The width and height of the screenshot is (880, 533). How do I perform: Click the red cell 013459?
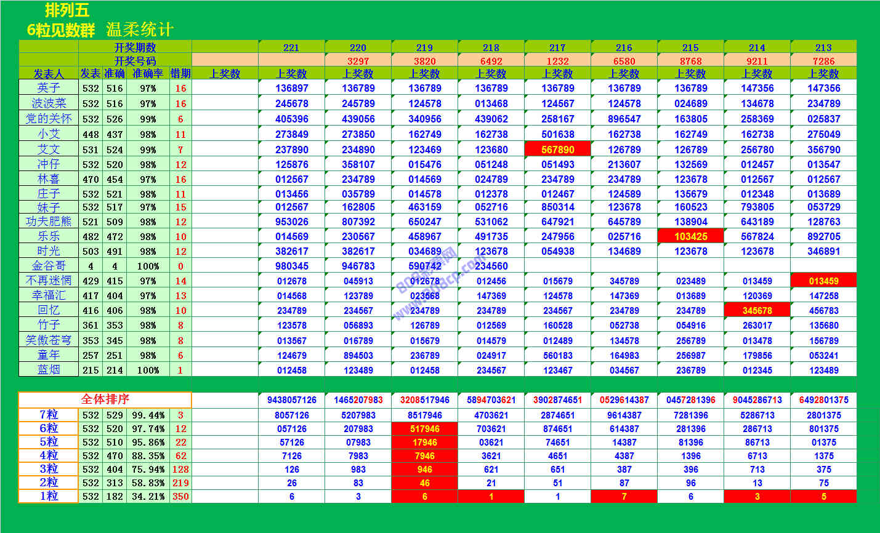tap(823, 281)
